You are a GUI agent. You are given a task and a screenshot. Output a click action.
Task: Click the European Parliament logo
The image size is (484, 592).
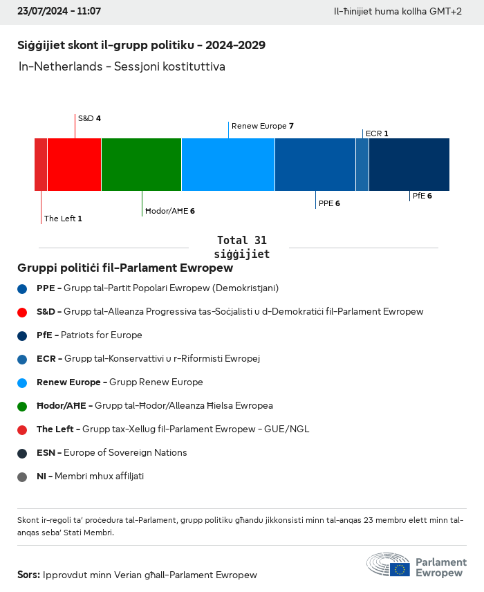(416, 565)
